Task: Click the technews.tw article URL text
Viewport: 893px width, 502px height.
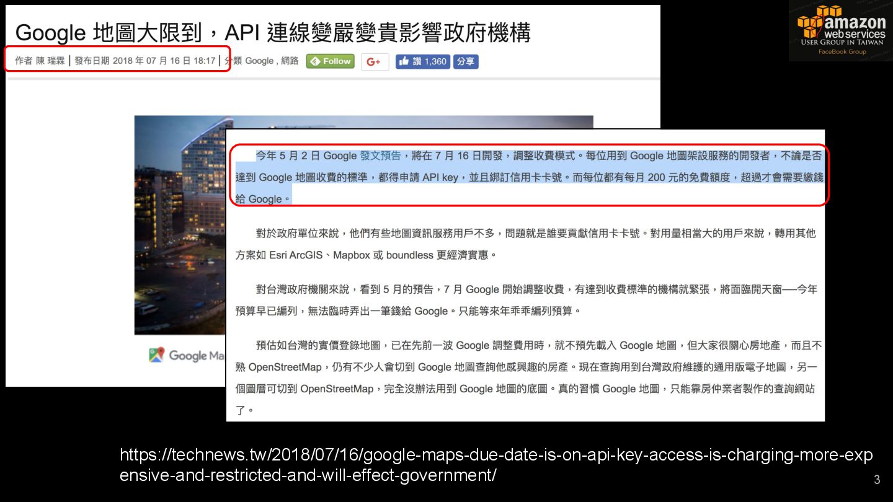Action: coord(496,465)
